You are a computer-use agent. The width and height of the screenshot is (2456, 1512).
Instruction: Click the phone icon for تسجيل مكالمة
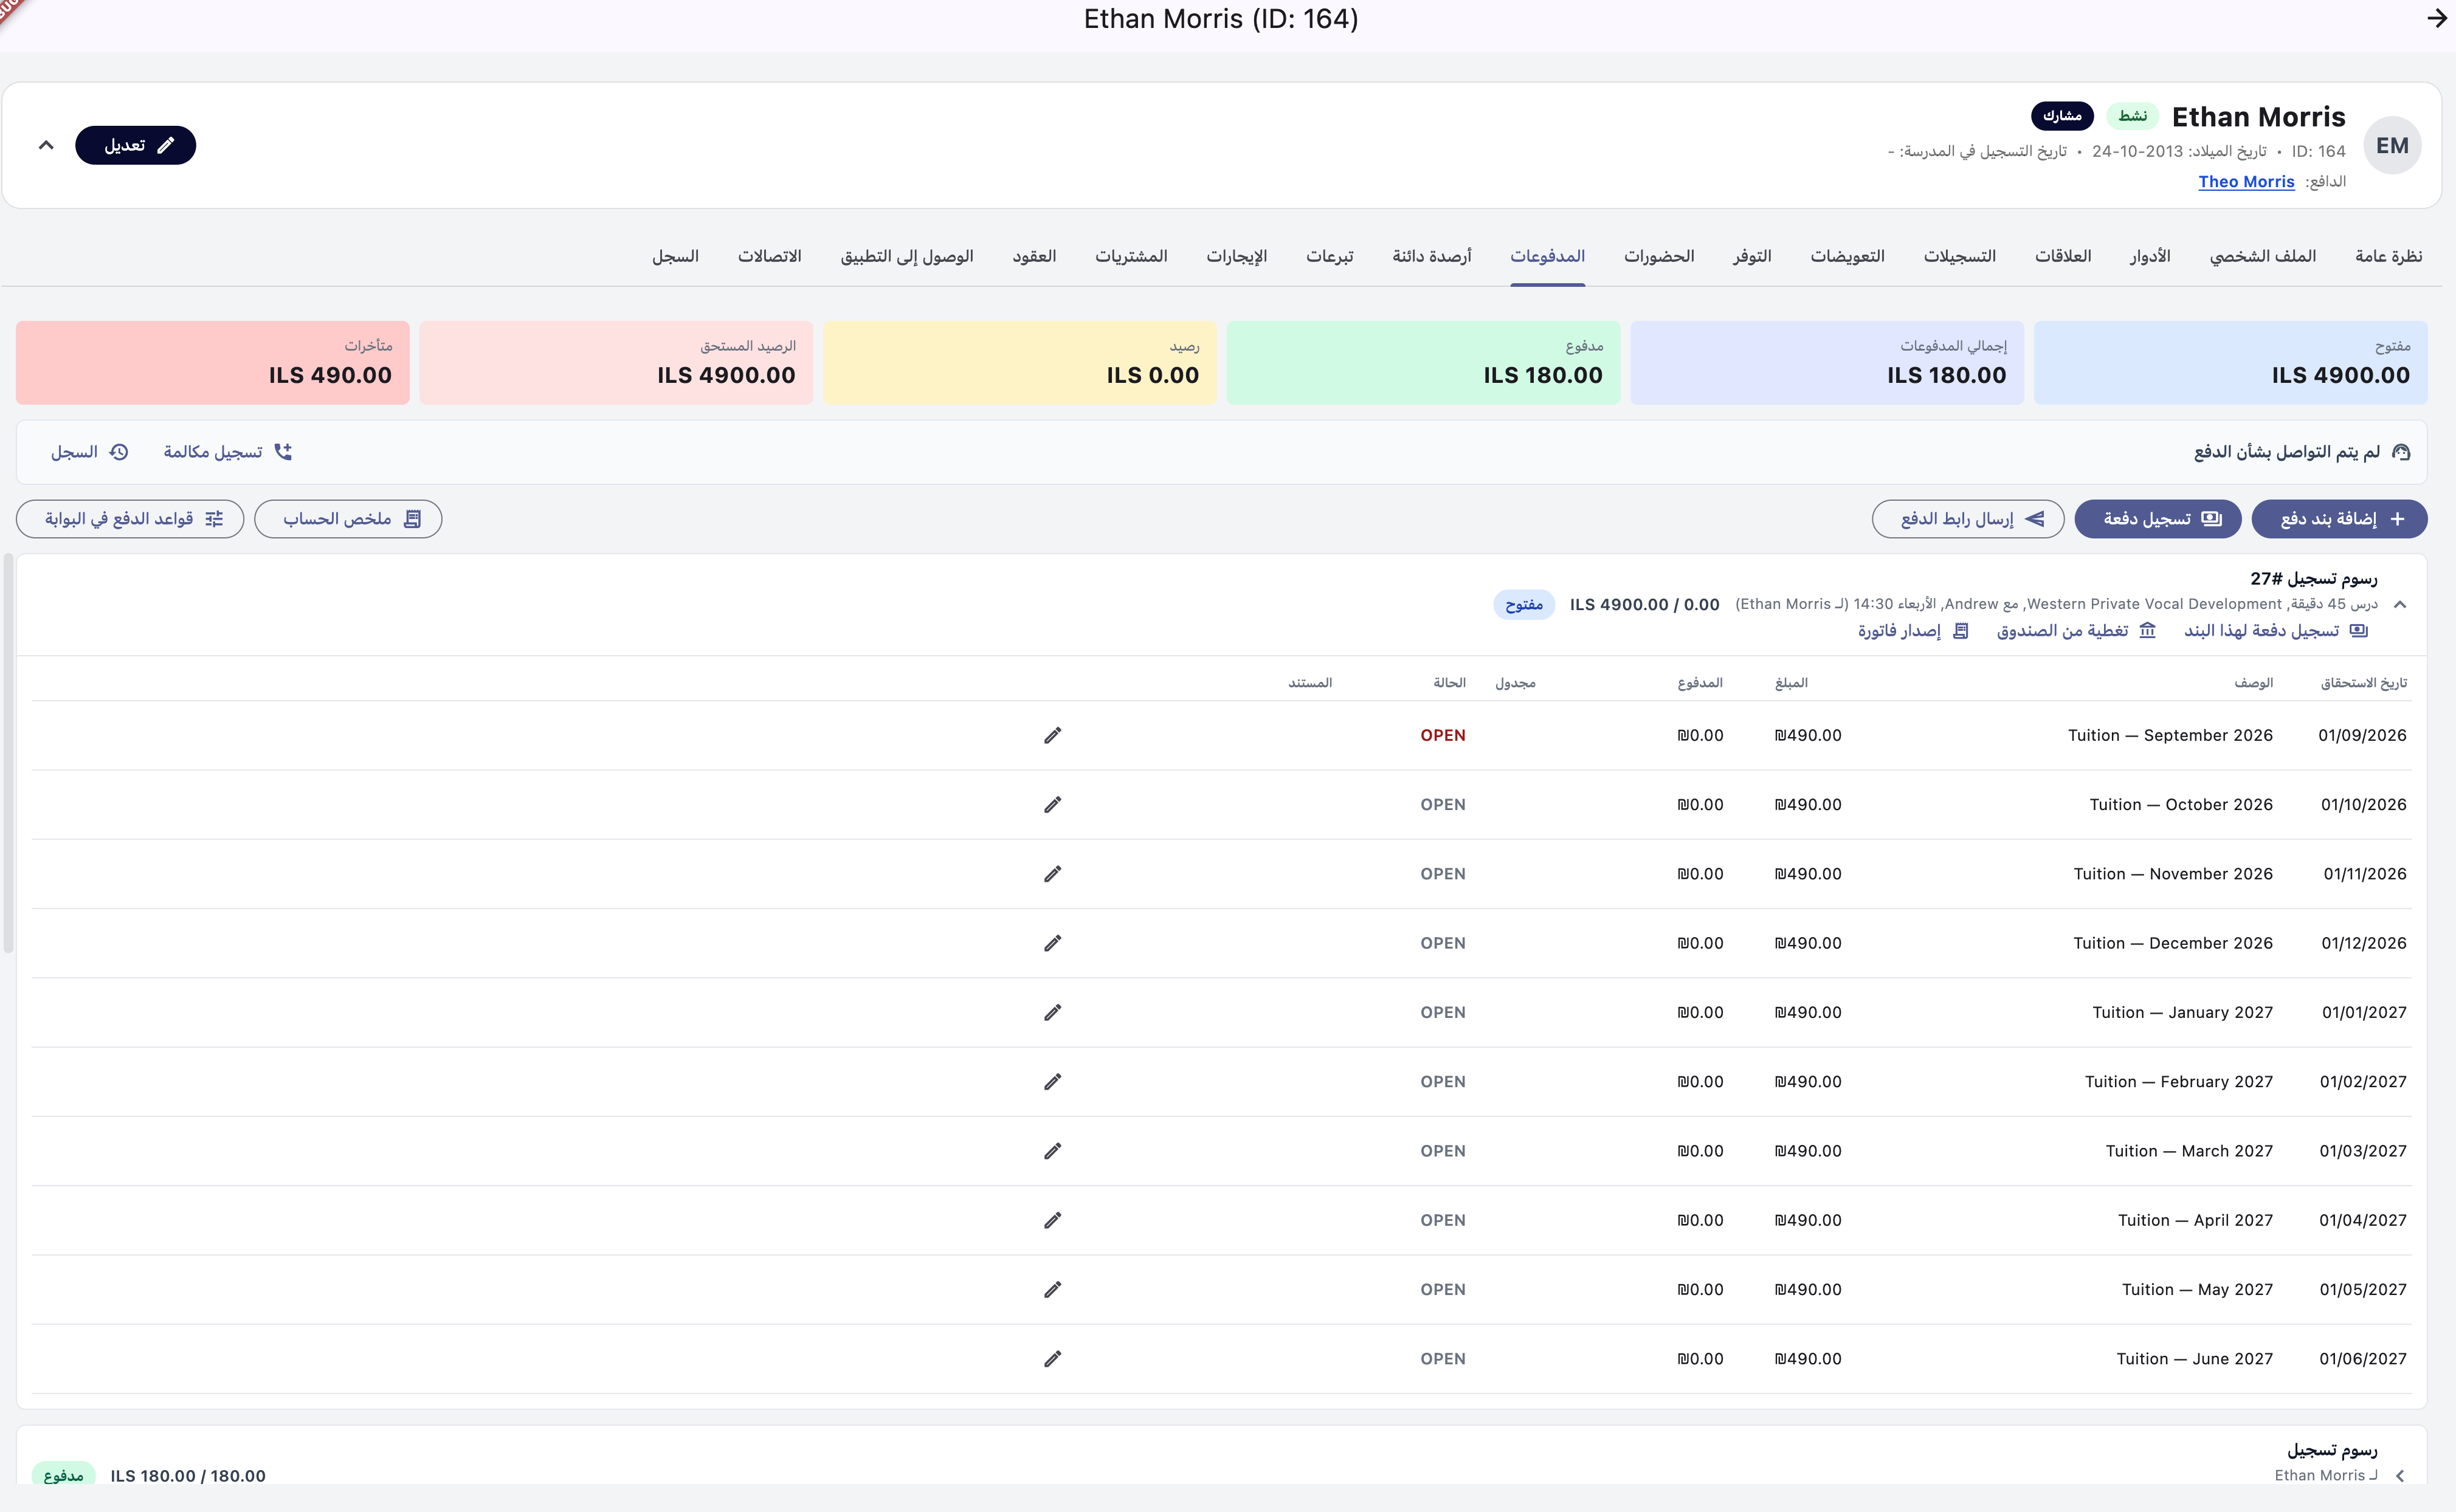(283, 452)
